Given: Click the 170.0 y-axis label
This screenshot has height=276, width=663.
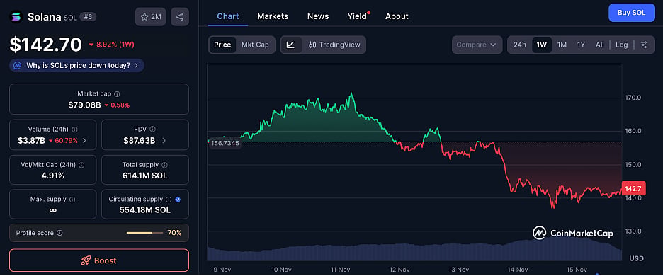Looking at the screenshot, I should [x=633, y=98].
